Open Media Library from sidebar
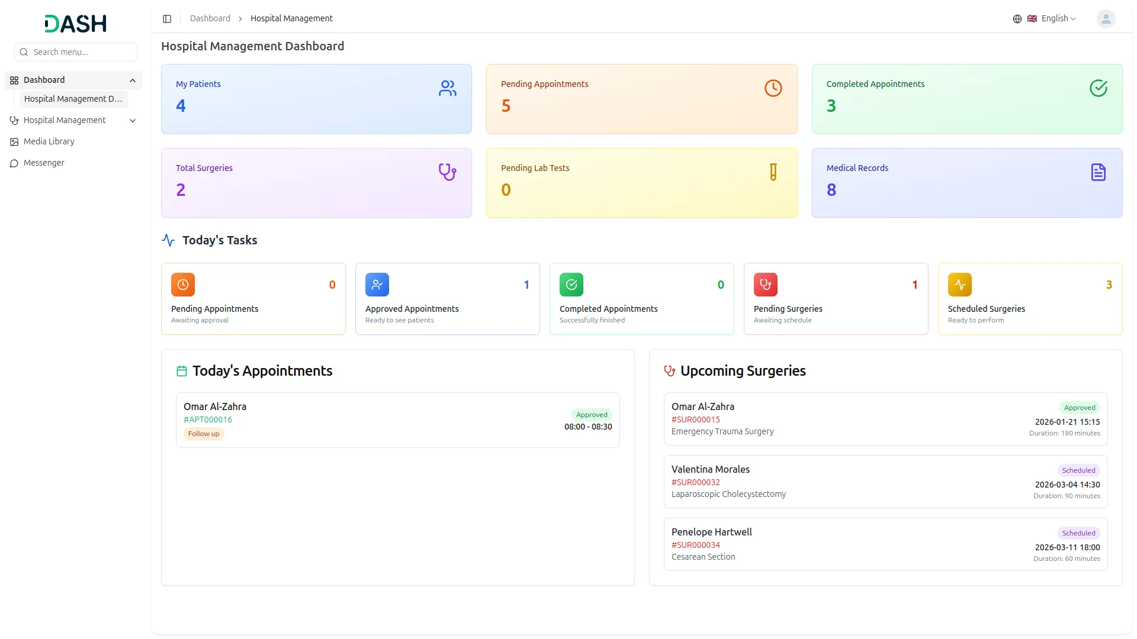Image resolution: width=1137 pixels, height=639 pixels. click(x=49, y=141)
